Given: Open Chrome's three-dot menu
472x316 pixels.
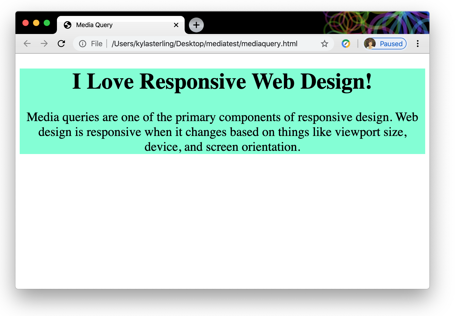Looking at the screenshot, I should click(417, 44).
